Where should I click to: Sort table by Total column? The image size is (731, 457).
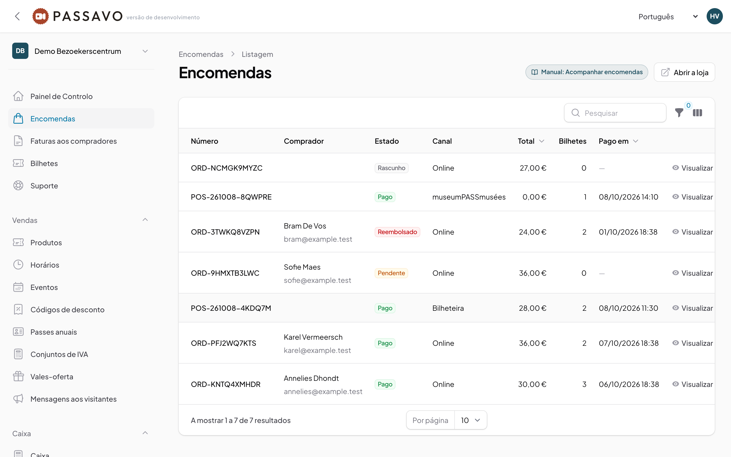point(531,141)
